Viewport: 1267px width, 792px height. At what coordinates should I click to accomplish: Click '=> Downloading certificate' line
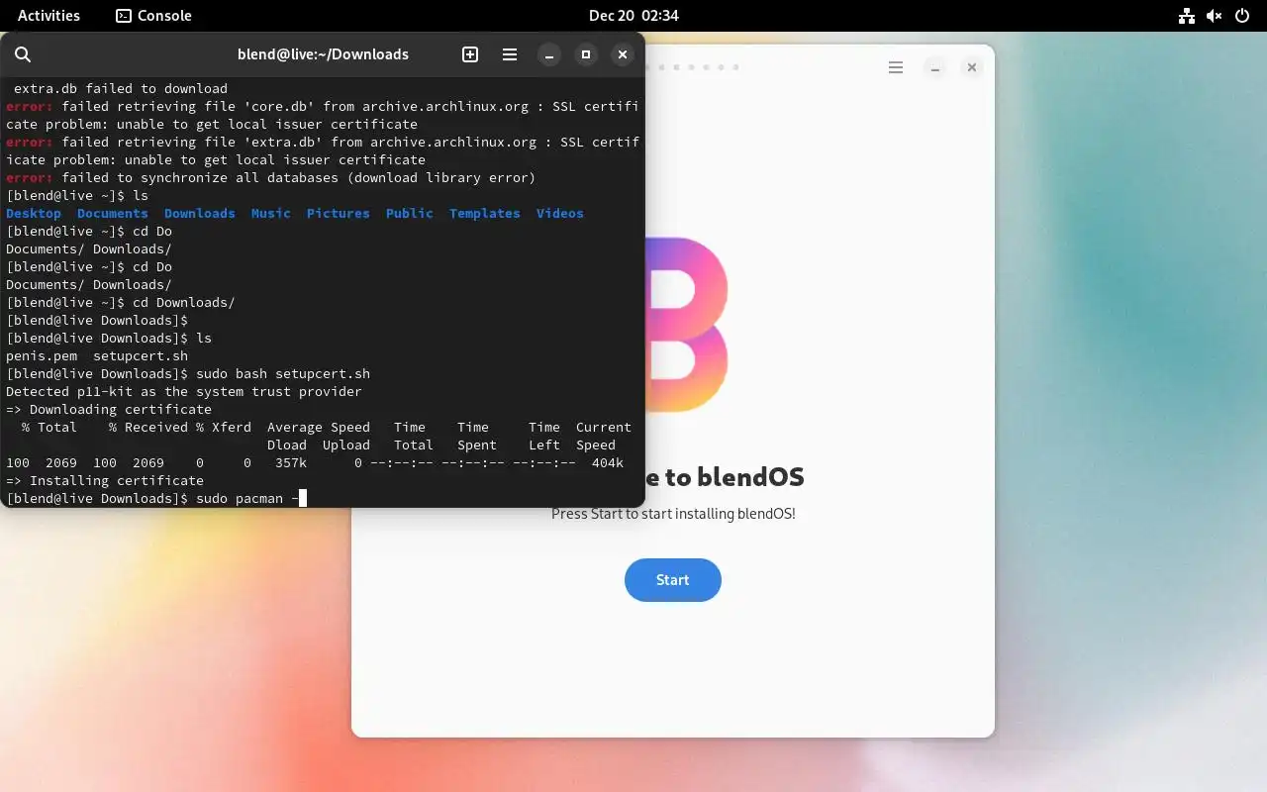[109, 409]
